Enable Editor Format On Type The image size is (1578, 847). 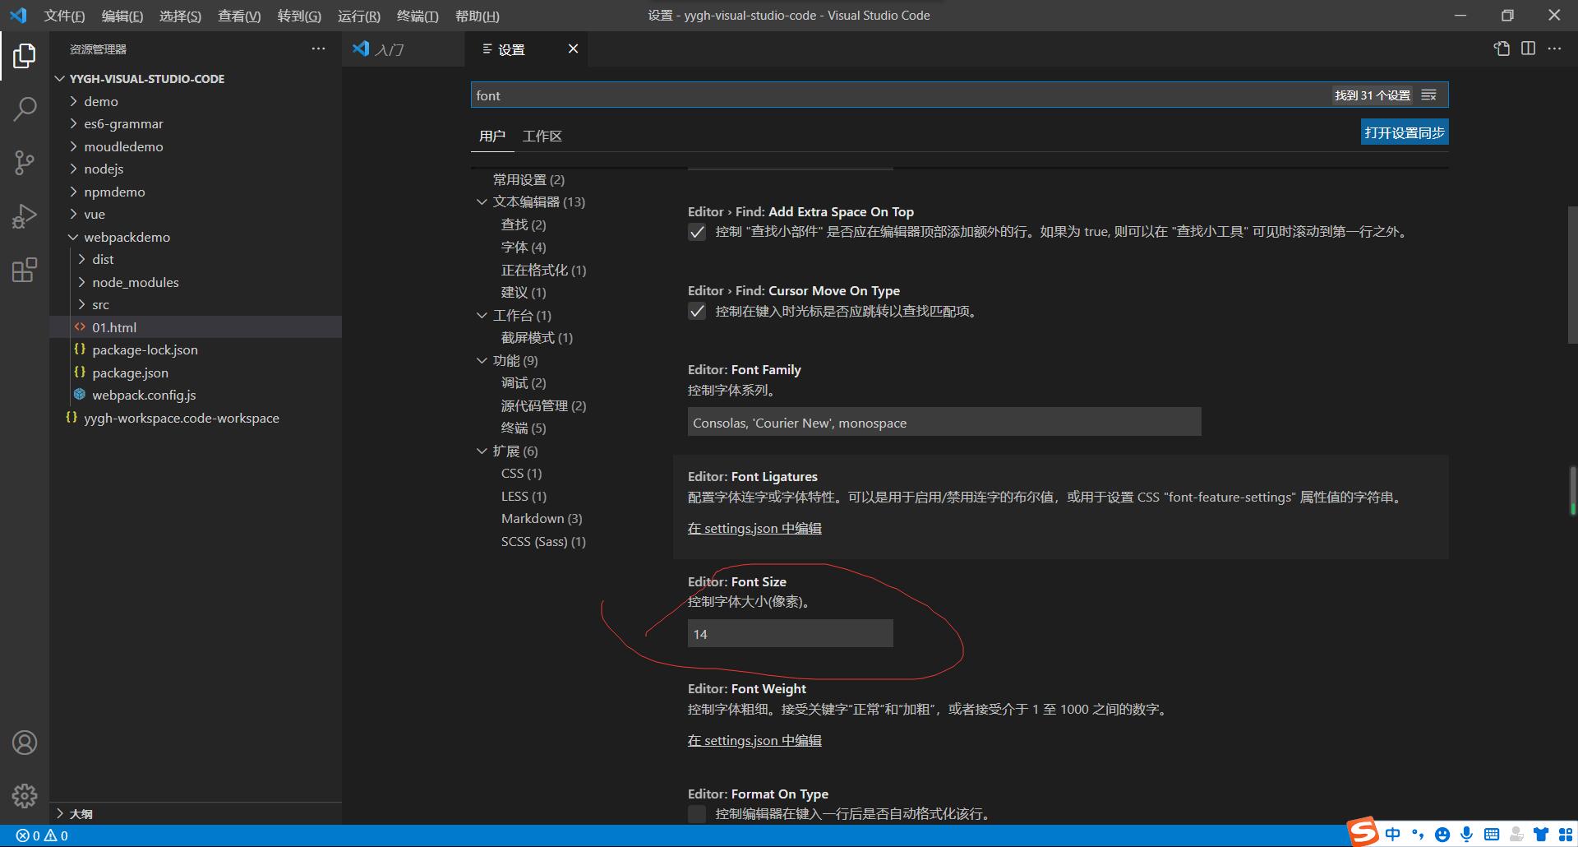point(696,813)
